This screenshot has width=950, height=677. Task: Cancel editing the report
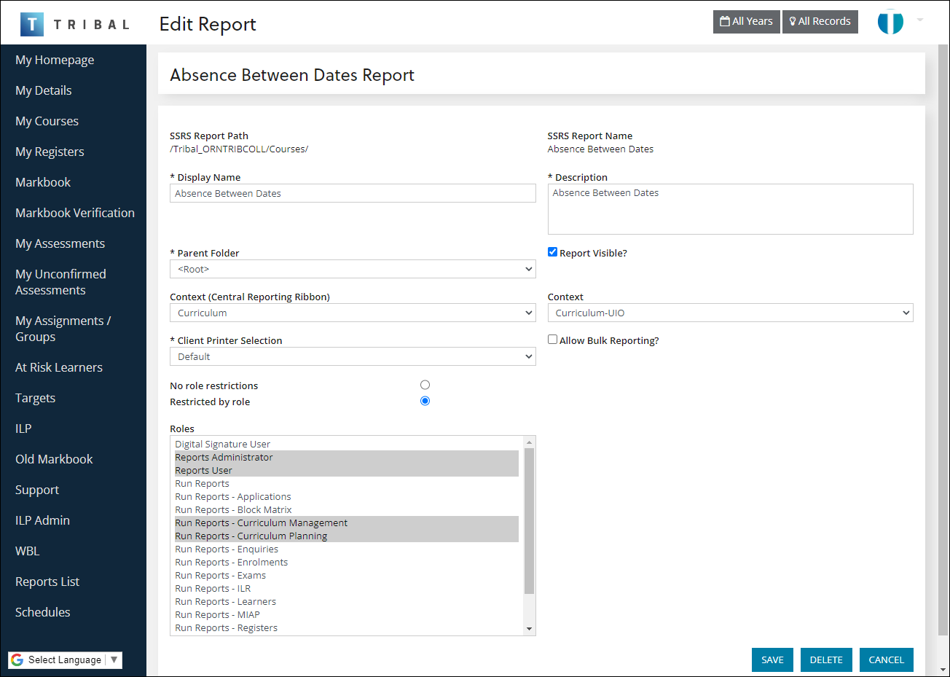pyautogui.click(x=886, y=660)
